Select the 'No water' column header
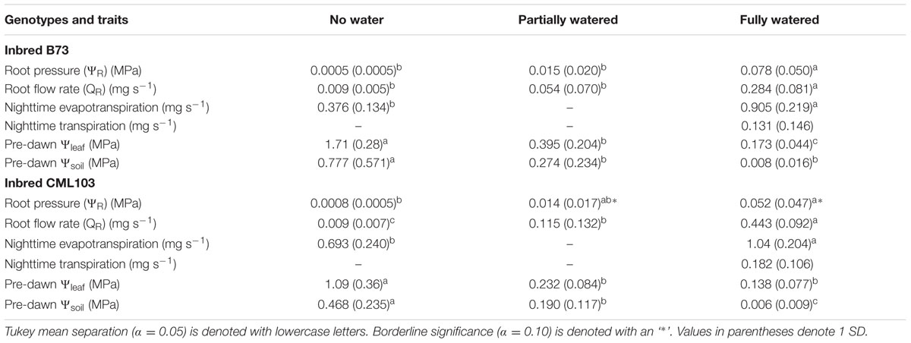This screenshot has height=343, width=911. [354, 21]
